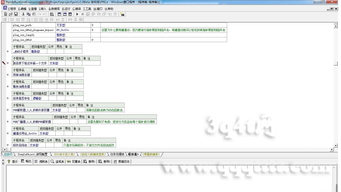Switch to [Dll命令定义表] tab
Image resolution: width=341 pixels, height=192 pixels.
coord(64,155)
